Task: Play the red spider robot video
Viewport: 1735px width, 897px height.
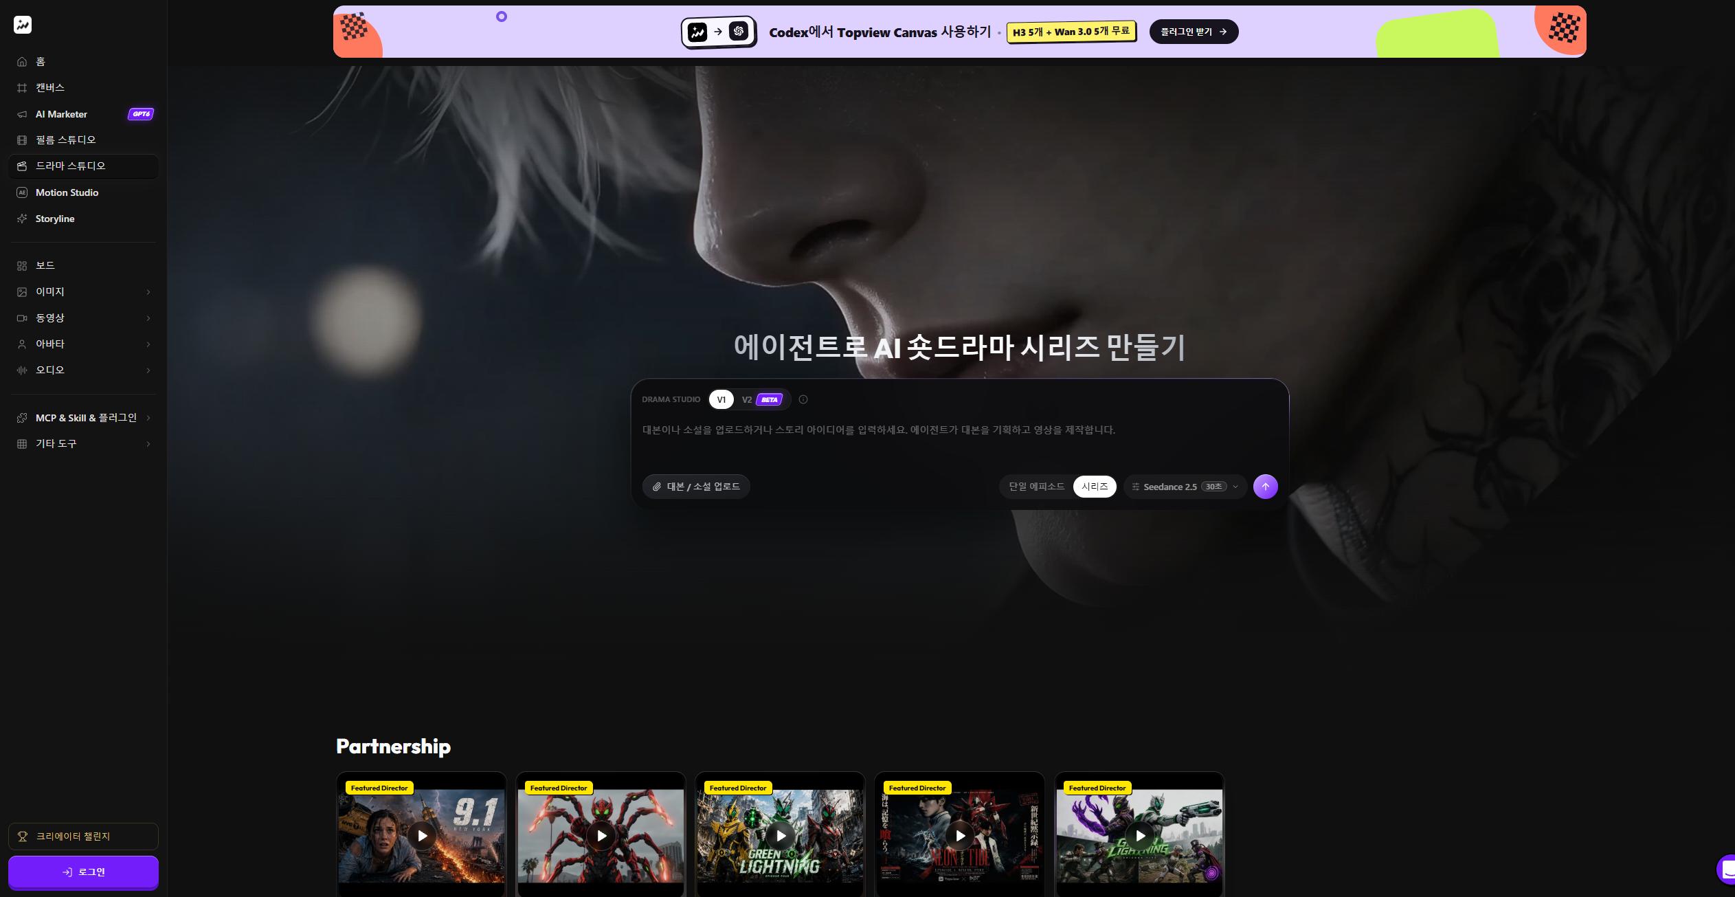Action: click(x=601, y=836)
